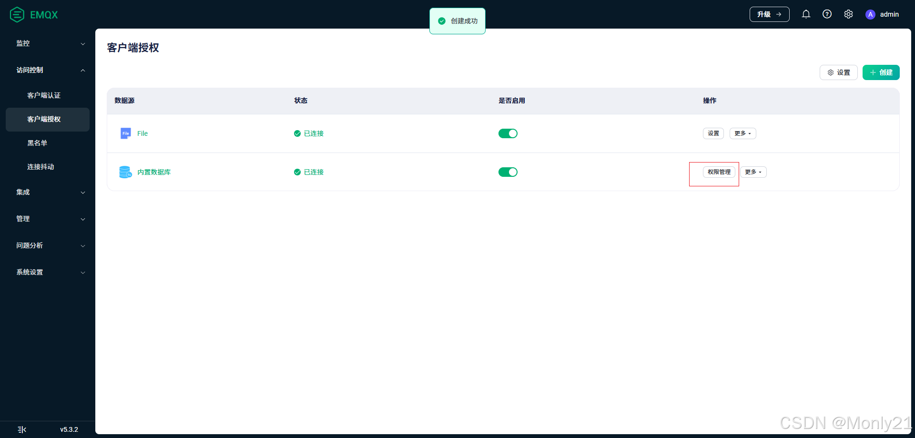Open 黑名单 page
The width and height of the screenshot is (915, 438).
[x=48, y=143]
